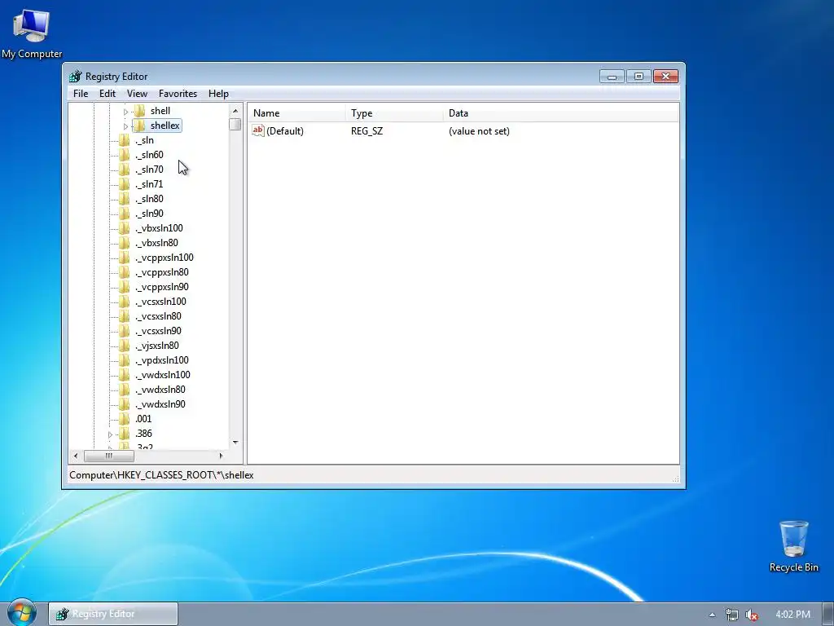Click tree scrollbar up arrow
This screenshot has height=626, width=834.
pyautogui.click(x=235, y=111)
